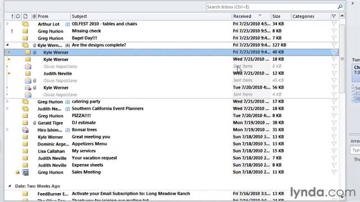Click envelope icon of Bagel Day!!! email

click(25, 38)
